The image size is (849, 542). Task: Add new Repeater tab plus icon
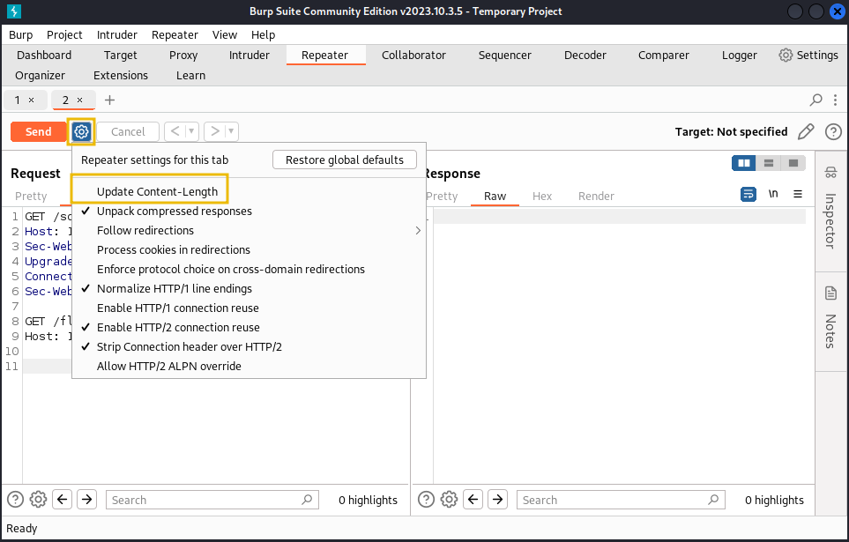[110, 100]
